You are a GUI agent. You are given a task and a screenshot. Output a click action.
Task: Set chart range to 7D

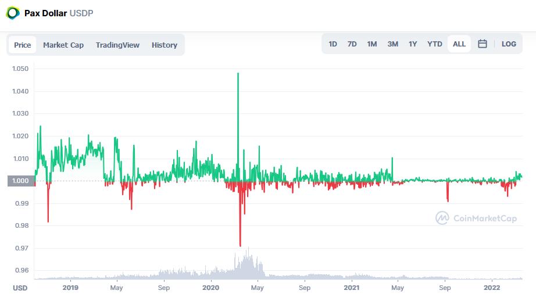pyautogui.click(x=352, y=44)
